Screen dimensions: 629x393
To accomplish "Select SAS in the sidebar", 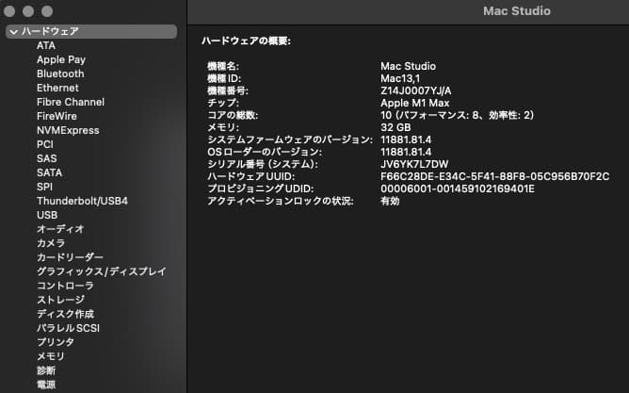I will click(x=46, y=158).
